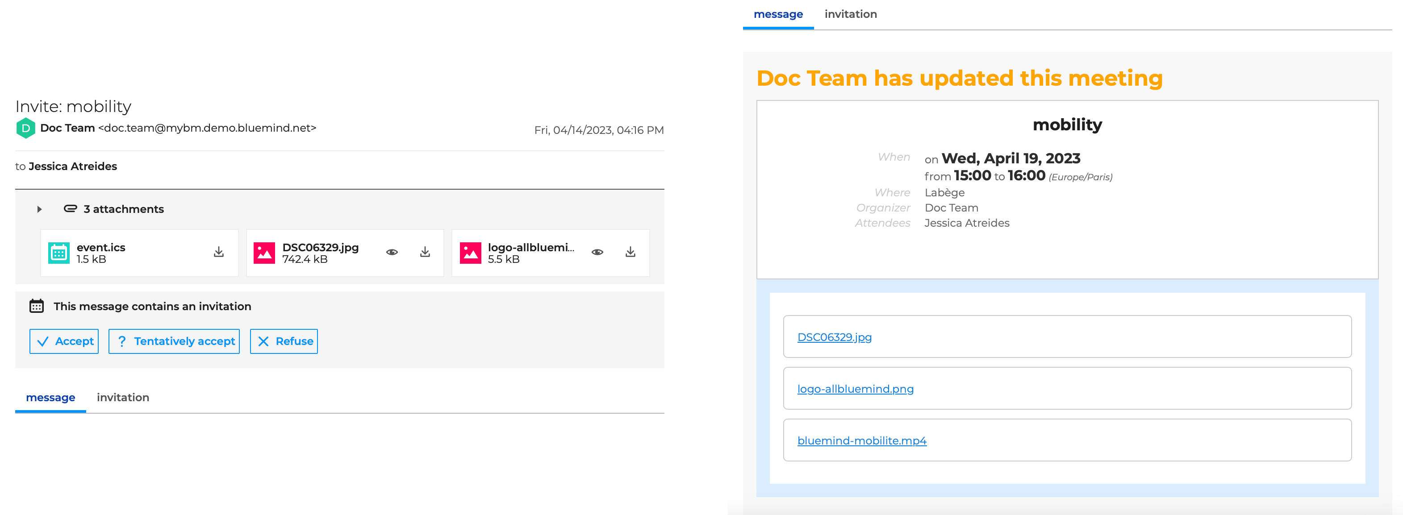Image resolution: width=1403 pixels, height=515 pixels.
Task: Refuse the meeting invitation
Action: [284, 341]
